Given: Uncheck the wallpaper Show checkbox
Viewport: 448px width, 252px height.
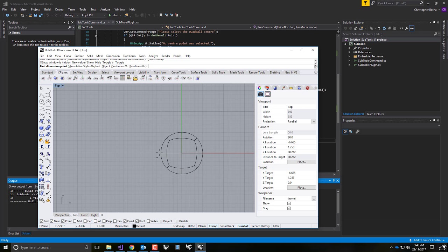Looking at the screenshot, I should point(289,203).
